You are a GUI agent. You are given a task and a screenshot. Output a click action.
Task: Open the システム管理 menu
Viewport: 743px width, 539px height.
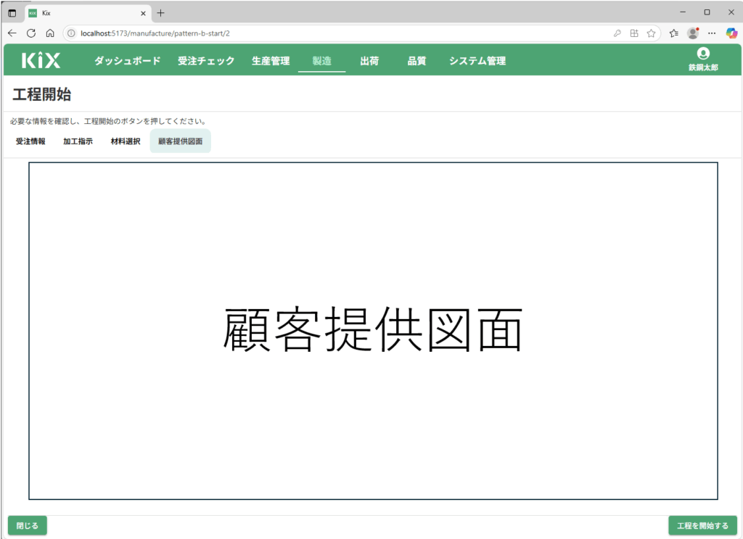point(477,61)
